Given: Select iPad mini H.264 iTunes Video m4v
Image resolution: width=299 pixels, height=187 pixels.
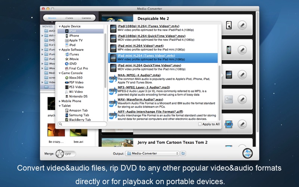Looking at the screenshot, I should pyautogui.click(x=163, y=58).
